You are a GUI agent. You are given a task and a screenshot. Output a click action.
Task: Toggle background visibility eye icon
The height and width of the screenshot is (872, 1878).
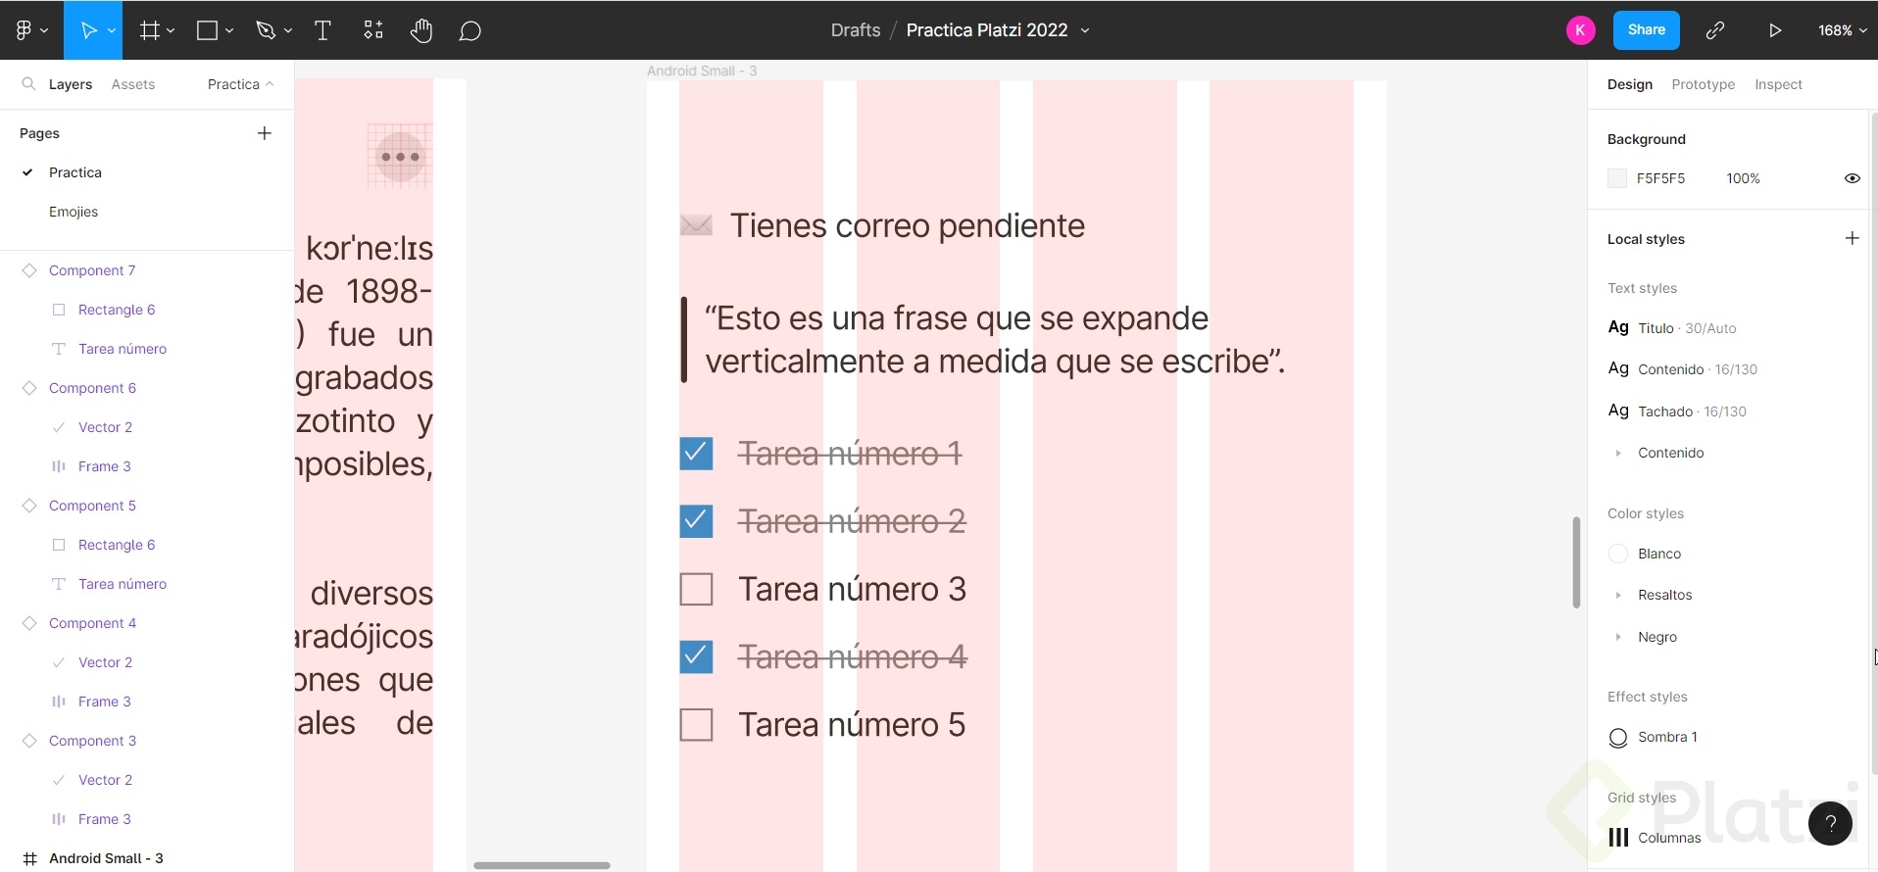click(1852, 178)
